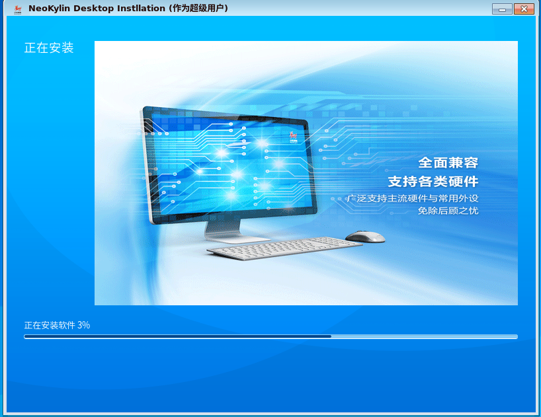Minimize the NeoKylin Desktop installation window
Image resolution: width=541 pixels, height=417 pixels.
click(x=502, y=9)
